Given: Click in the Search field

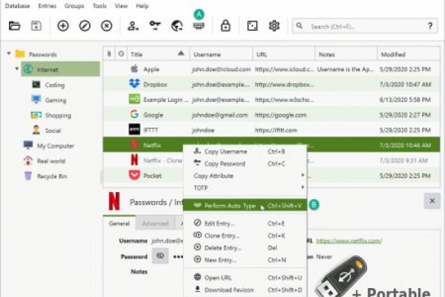Looking at the screenshot, I should [x=363, y=26].
